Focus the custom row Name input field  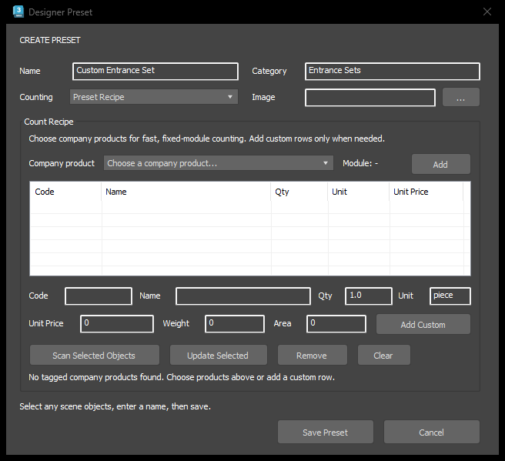pos(243,296)
